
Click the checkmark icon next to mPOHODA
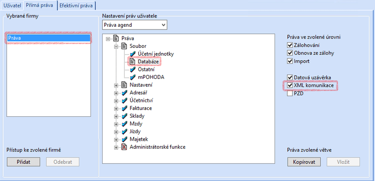[133, 77]
